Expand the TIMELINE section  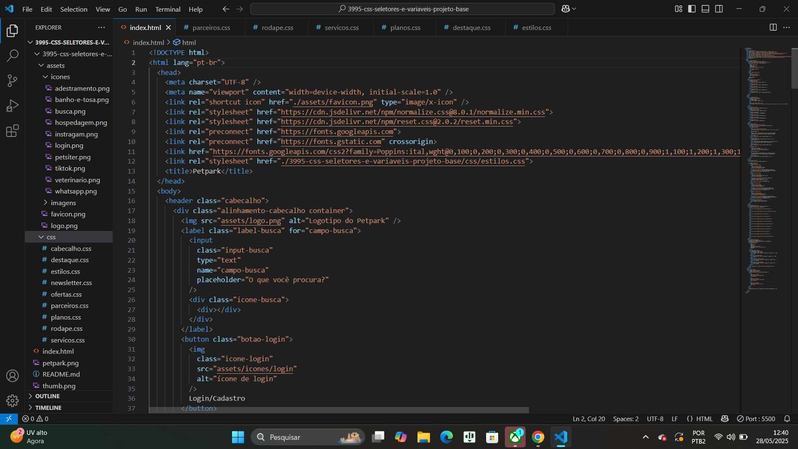(x=69, y=408)
